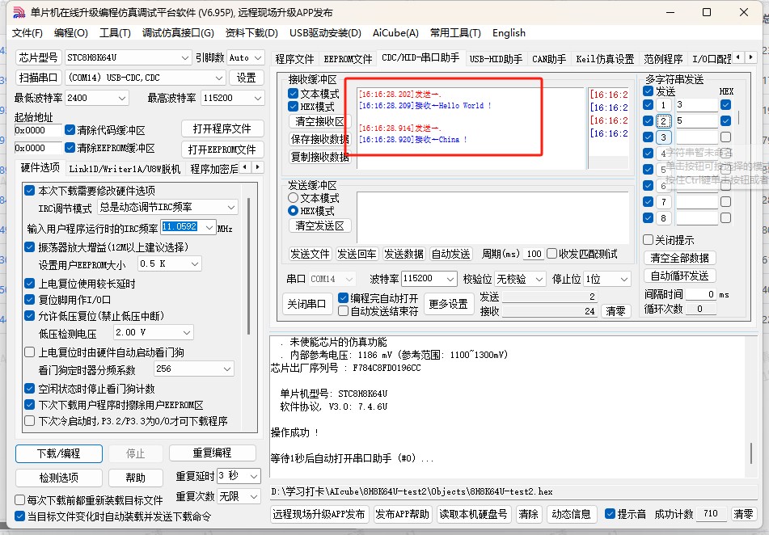Switch to the CAN助手 tab
Viewport: 769px width, 535px height.
point(549,59)
